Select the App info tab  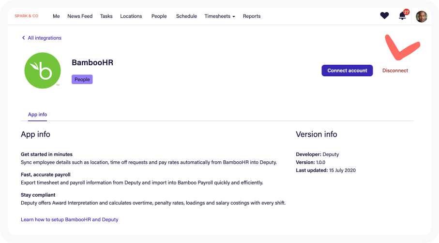[38, 114]
